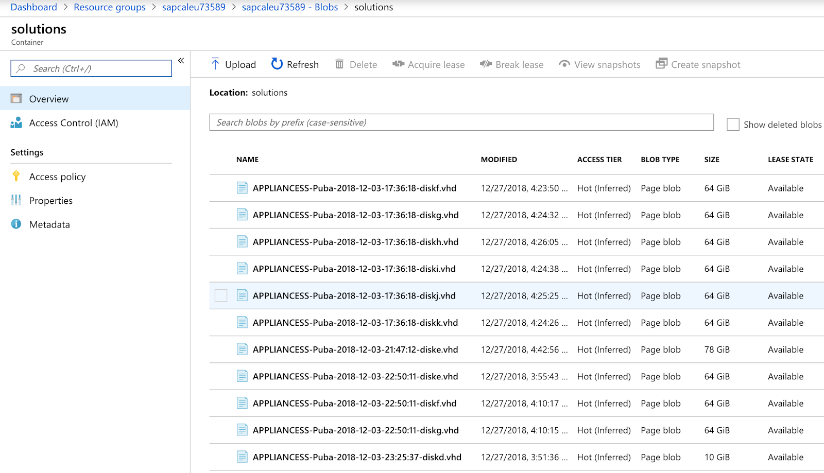
Task: Go to Metadata settings
Action: [49, 224]
